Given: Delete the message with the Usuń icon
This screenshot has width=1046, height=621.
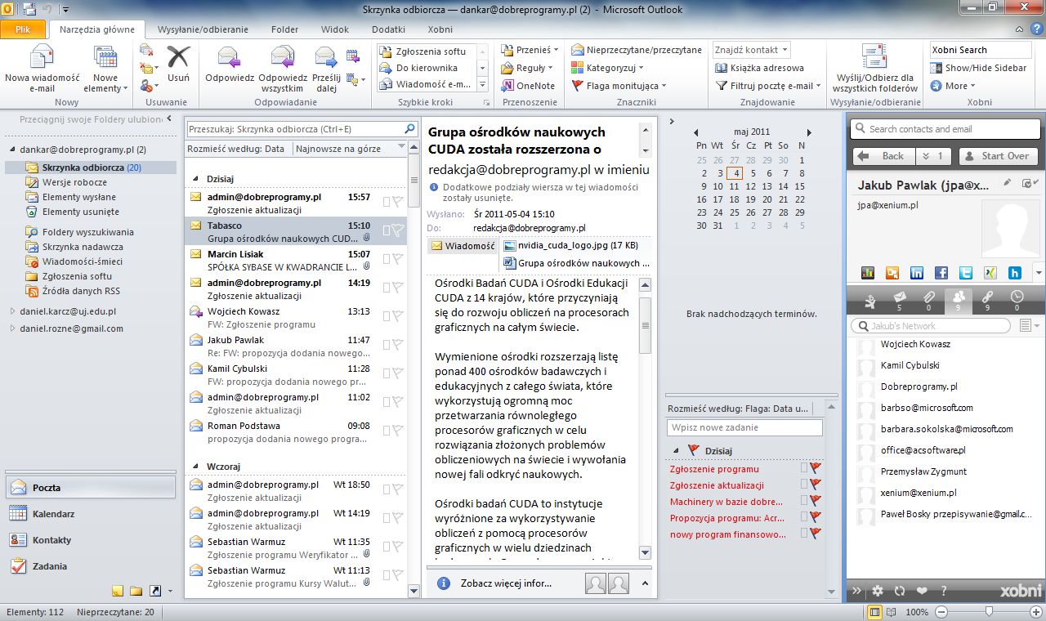Looking at the screenshot, I should (x=178, y=64).
